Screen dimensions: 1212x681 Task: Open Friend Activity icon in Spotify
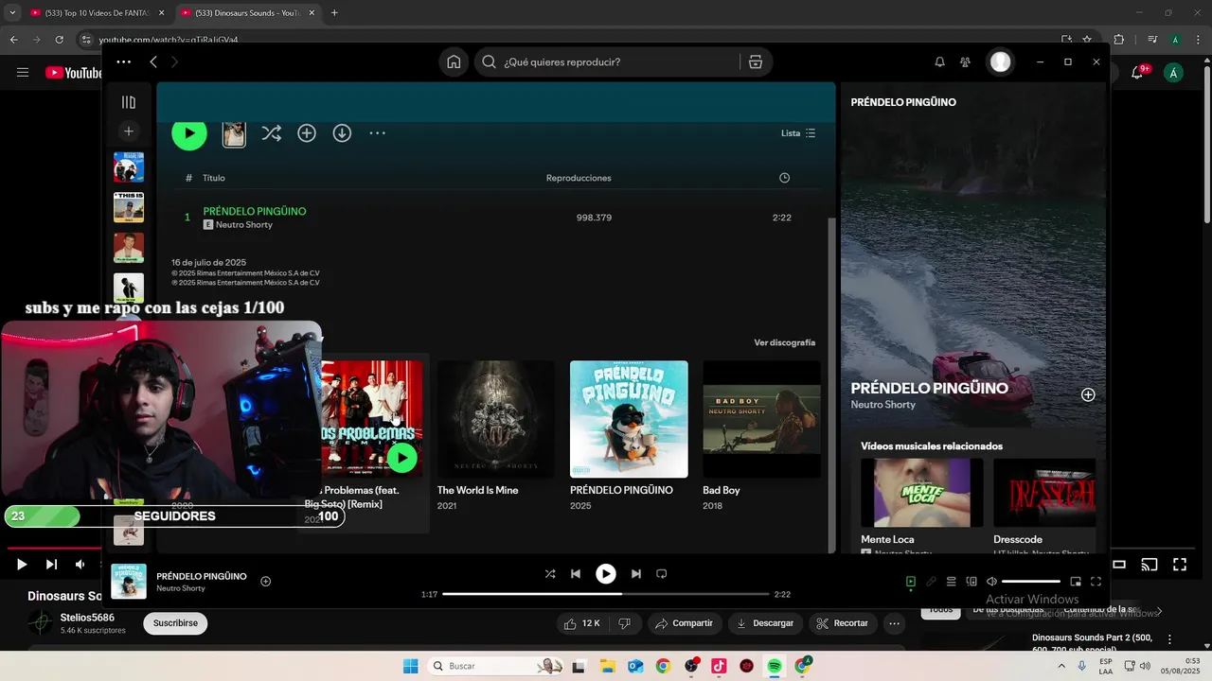tap(965, 61)
